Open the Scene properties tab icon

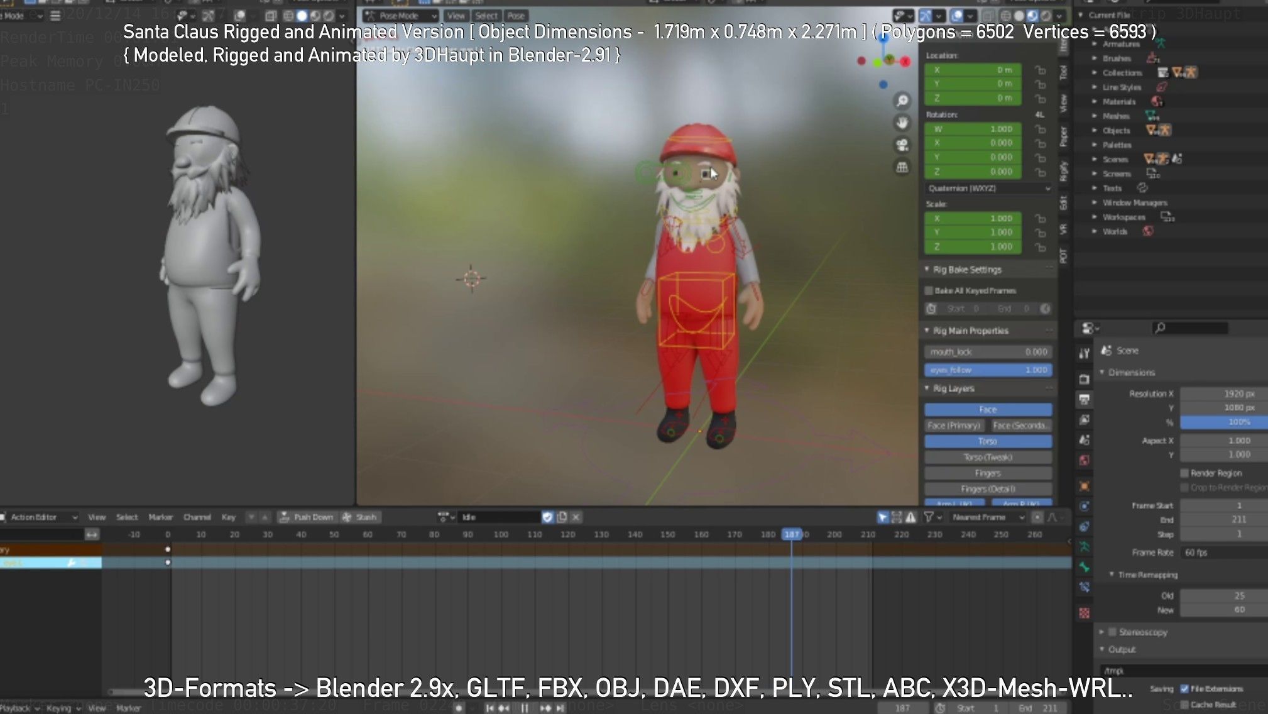point(1084,439)
